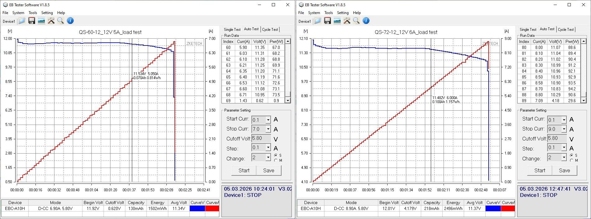Expand the Stop Curr dropdown showing 7.0

coord(268,129)
